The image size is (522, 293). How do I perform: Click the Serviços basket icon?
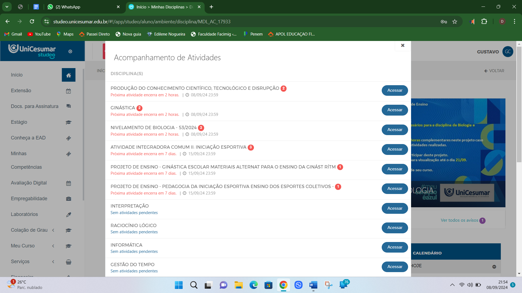coord(69,262)
